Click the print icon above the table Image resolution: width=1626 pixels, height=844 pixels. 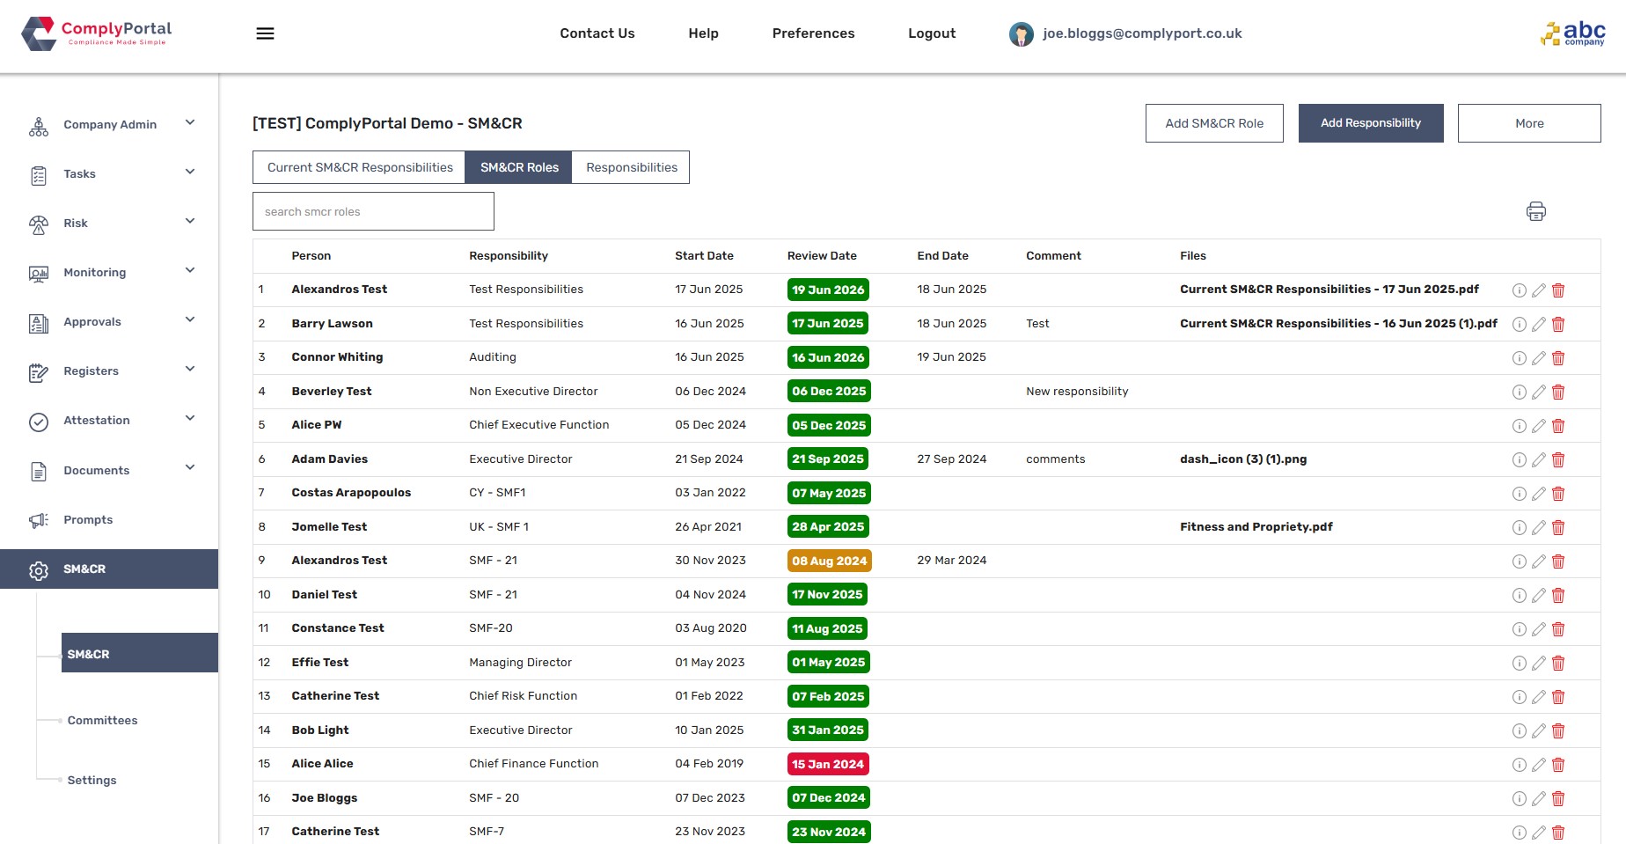(x=1535, y=211)
